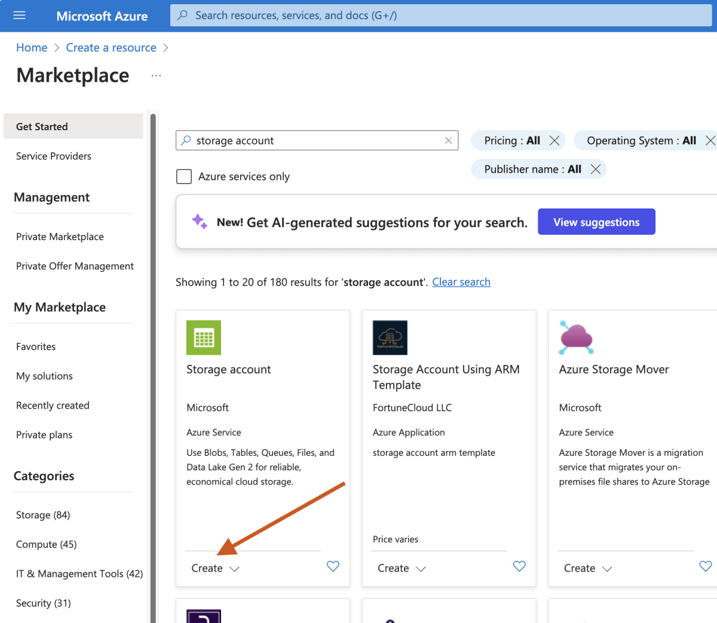The height and width of the screenshot is (623, 717).
Task: Click the Microsoft Azure title
Action: [102, 16]
